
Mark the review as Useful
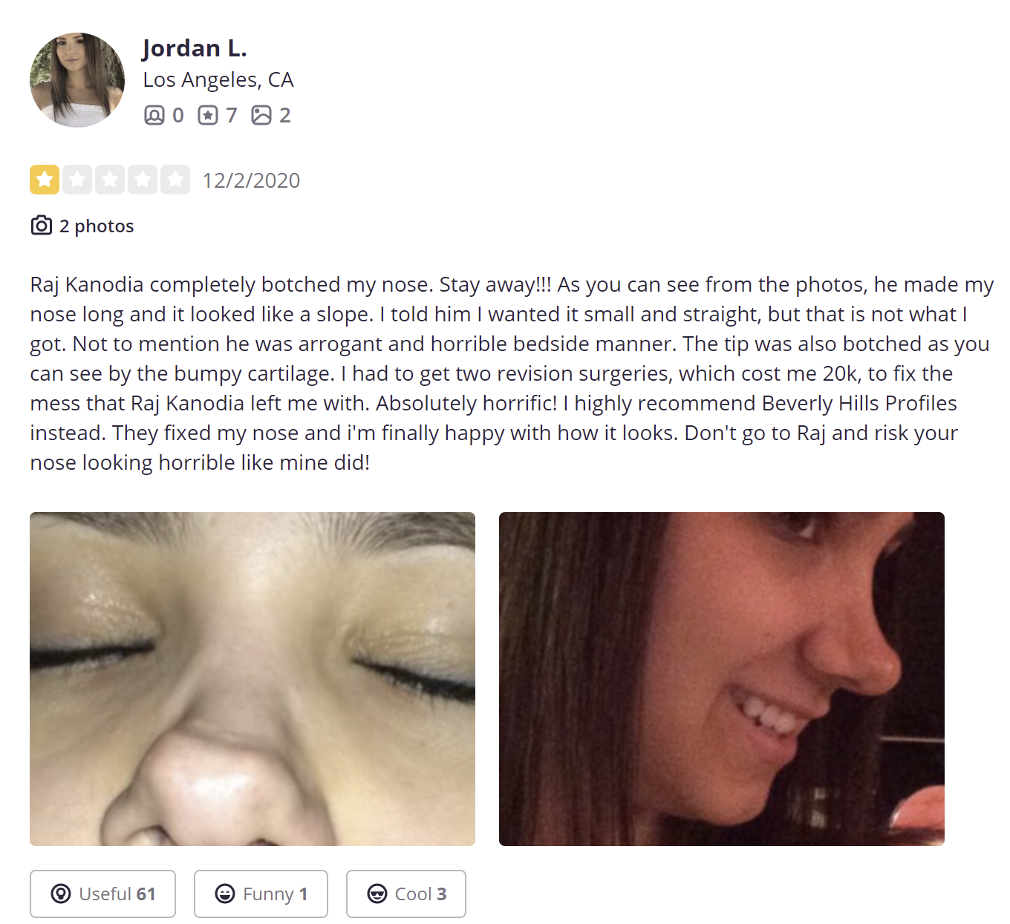[x=102, y=894]
